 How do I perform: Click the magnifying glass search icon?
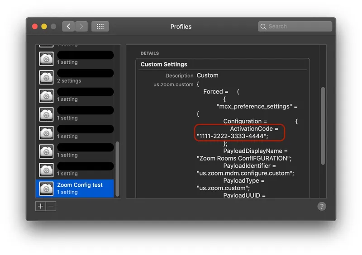(x=263, y=27)
